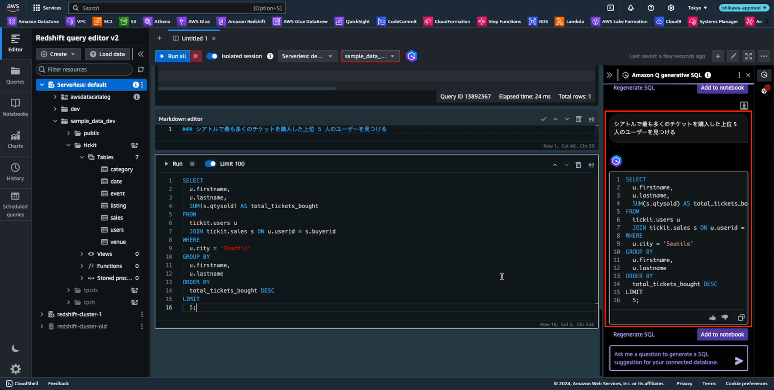
Task: Open the ishikawa-appmod account menu
Action: [x=744, y=8]
